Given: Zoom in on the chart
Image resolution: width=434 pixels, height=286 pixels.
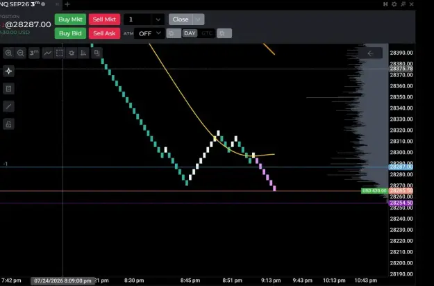Looking at the screenshot, I should (x=8, y=53).
